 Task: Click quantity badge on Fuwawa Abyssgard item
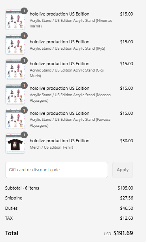(x=24, y=110)
